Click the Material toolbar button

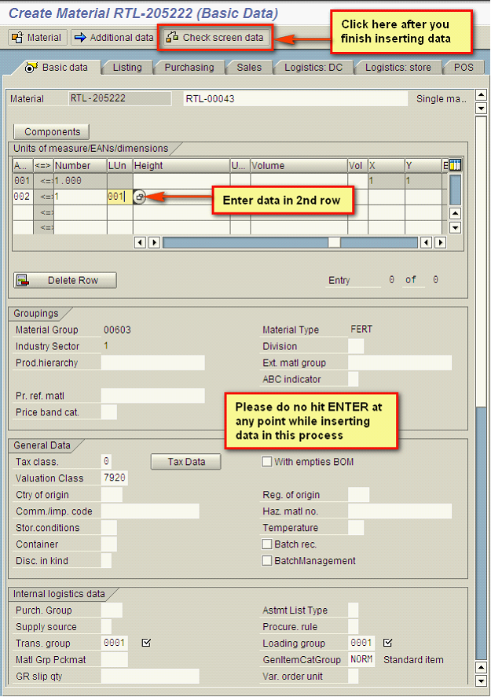tap(37, 37)
